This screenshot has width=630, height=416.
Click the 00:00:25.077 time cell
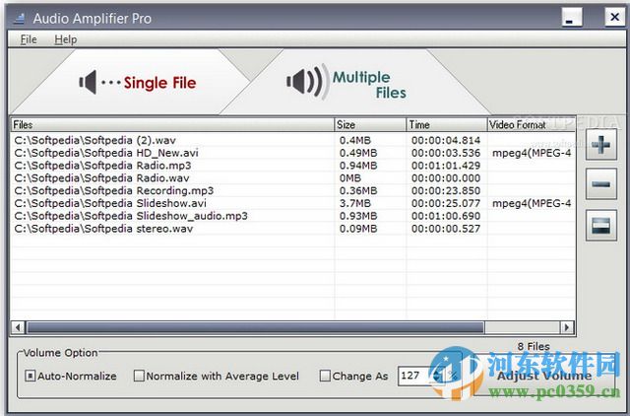(446, 203)
